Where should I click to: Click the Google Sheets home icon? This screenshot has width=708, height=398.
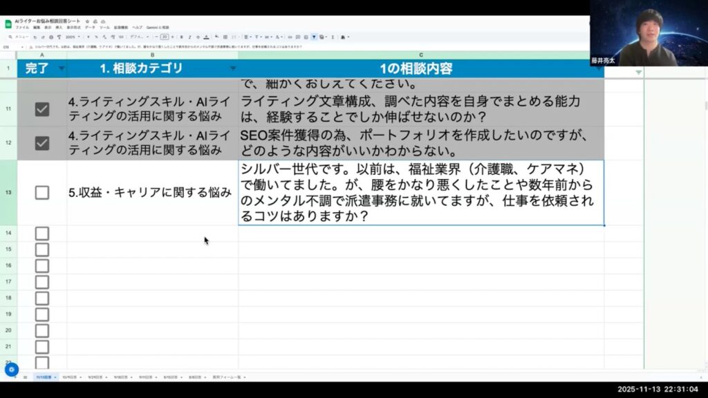[x=8, y=23]
